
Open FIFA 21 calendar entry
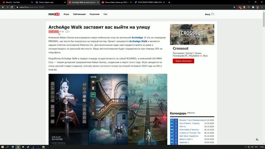click(183, 127)
